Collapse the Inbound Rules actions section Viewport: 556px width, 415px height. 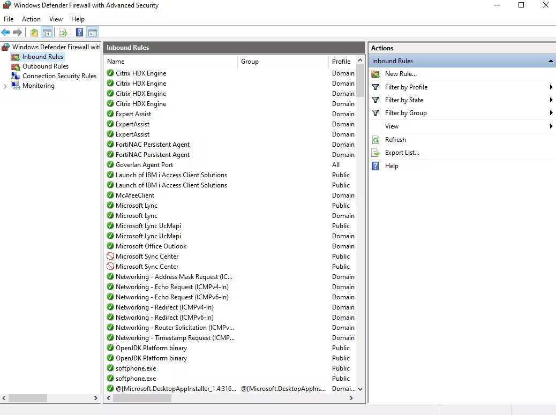(x=551, y=61)
